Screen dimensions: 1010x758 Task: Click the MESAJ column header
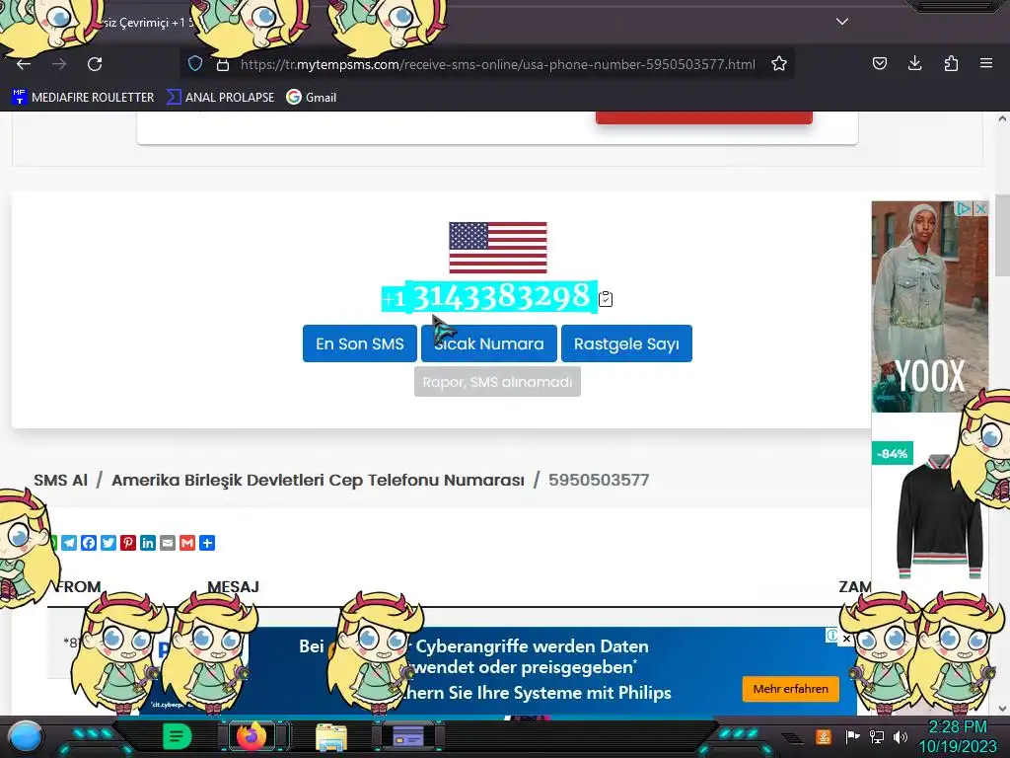[233, 587]
